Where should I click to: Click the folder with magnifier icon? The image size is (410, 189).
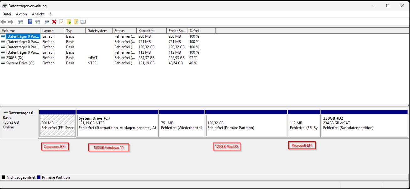[x=76, y=22]
